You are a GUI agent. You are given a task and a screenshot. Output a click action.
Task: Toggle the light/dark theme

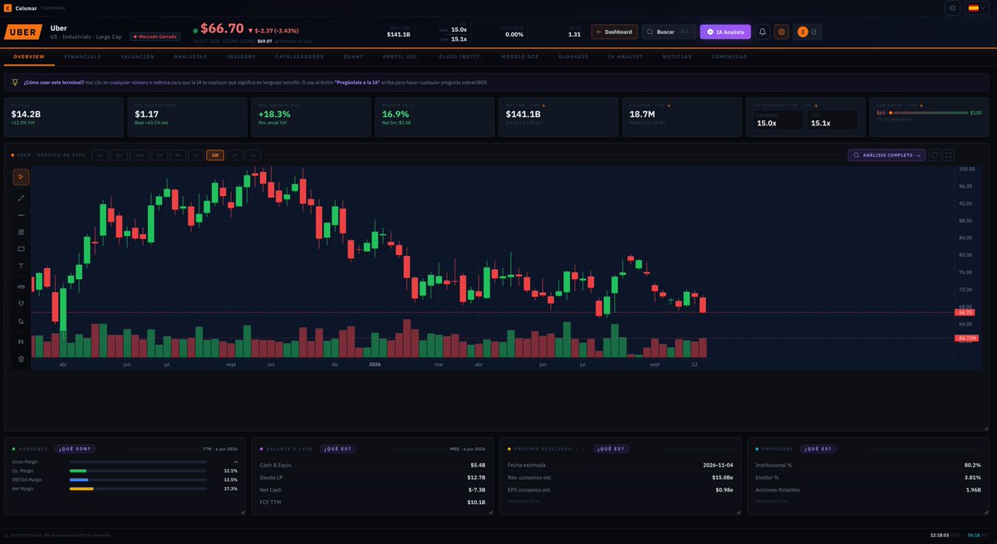952,7
